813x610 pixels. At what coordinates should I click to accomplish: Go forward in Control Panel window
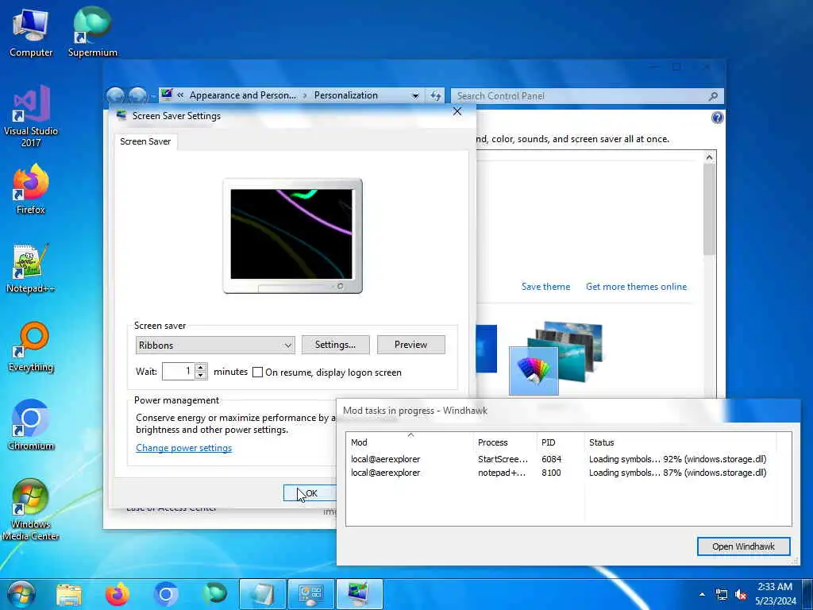pos(137,95)
